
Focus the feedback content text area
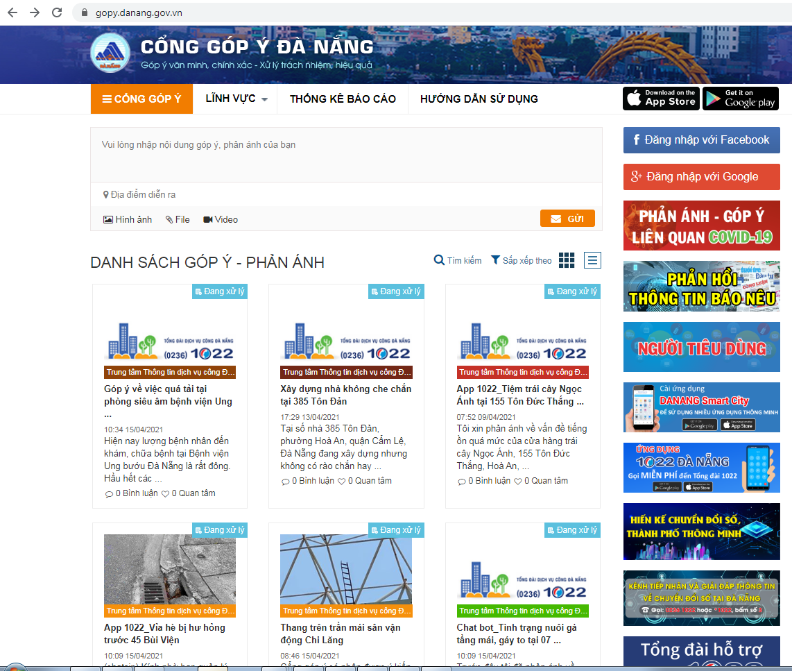347,155
